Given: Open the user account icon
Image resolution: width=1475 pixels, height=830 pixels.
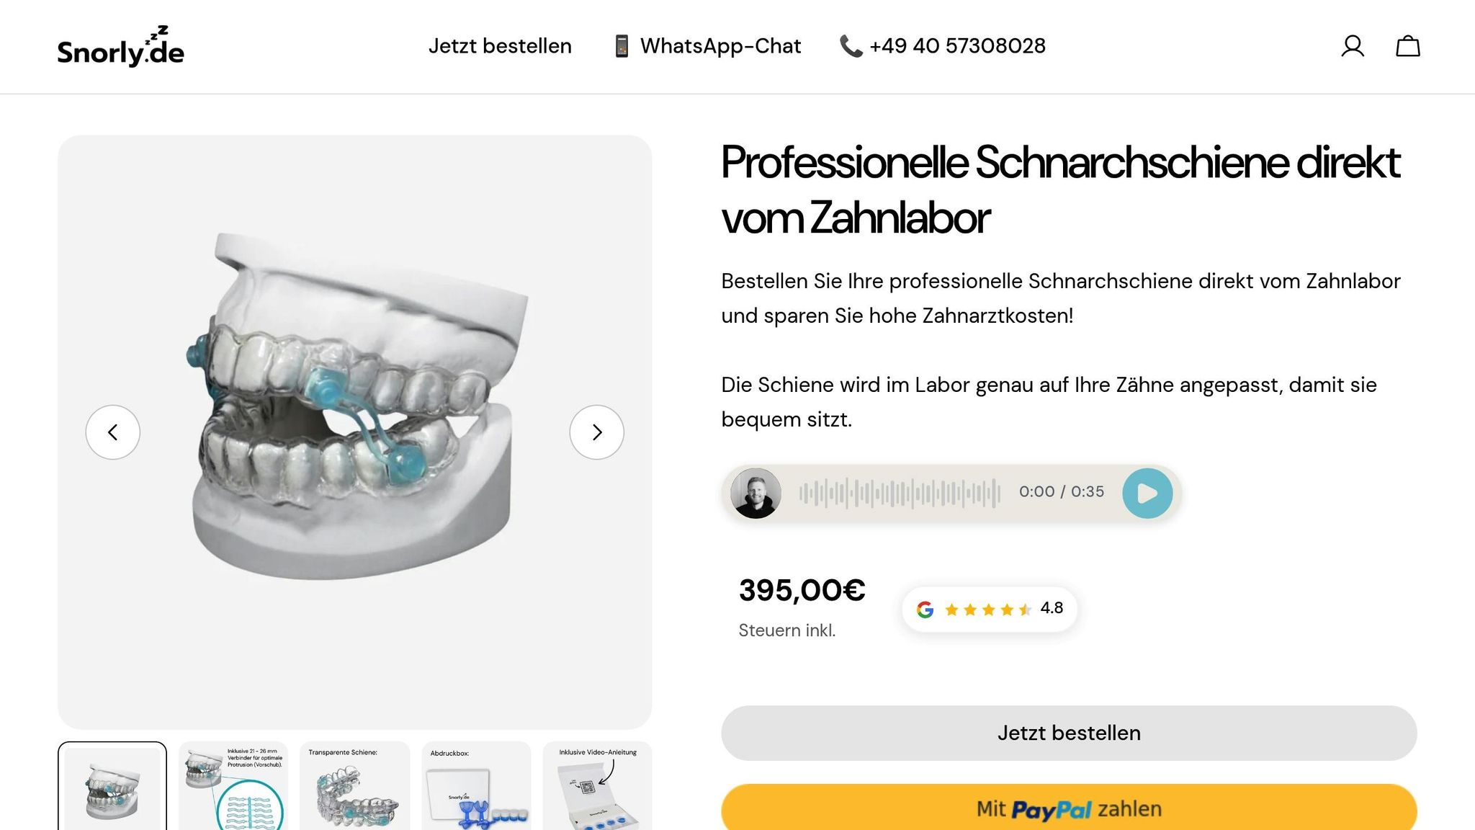Looking at the screenshot, I should pos(1353,47).
